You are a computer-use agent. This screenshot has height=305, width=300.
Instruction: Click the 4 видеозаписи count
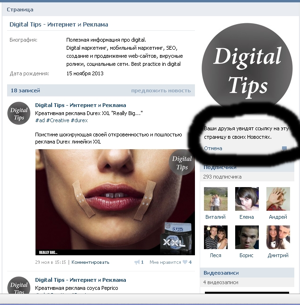(x=221, y=282)
